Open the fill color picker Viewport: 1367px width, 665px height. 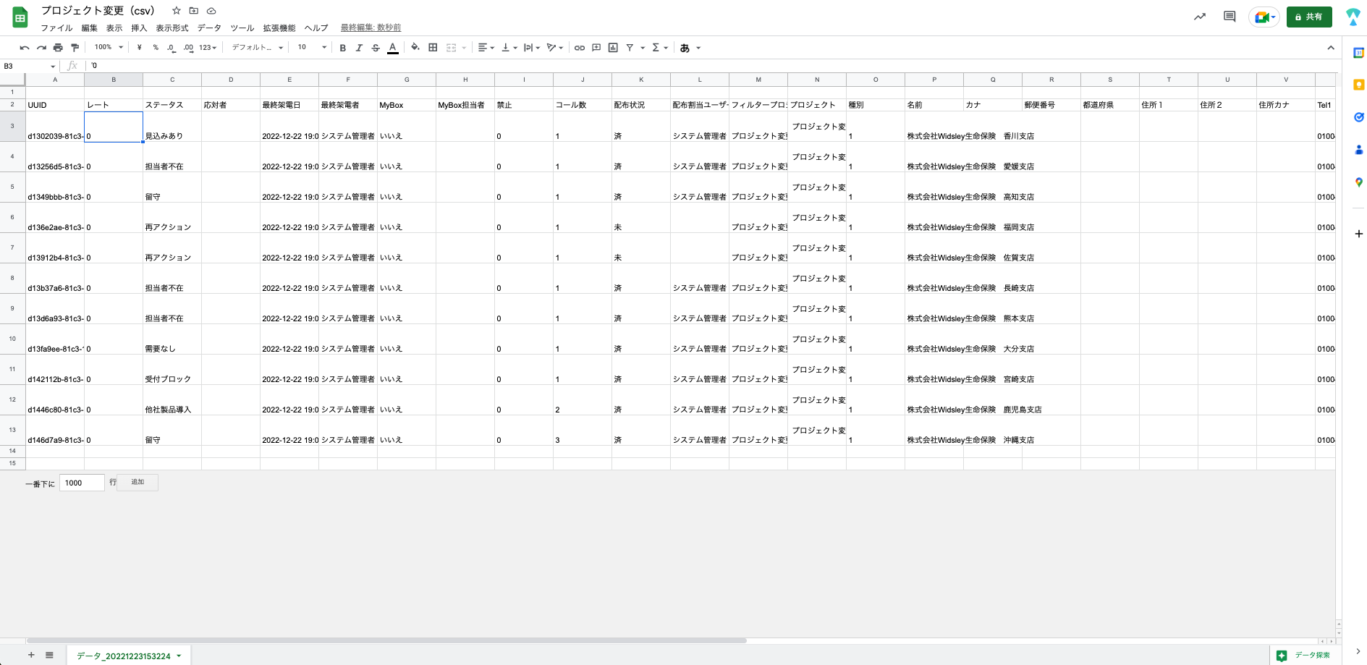pyautogui.click(x=415, y=48)
